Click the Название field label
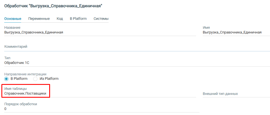The image size is (270, 115). [x=12, y=28]
